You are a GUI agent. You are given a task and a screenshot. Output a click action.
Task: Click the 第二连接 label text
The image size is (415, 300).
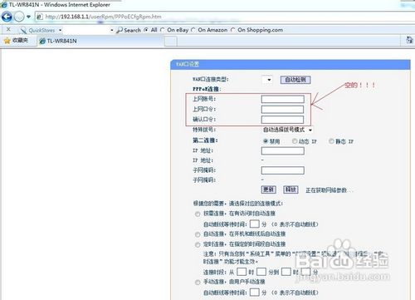(x=205, y=140)
